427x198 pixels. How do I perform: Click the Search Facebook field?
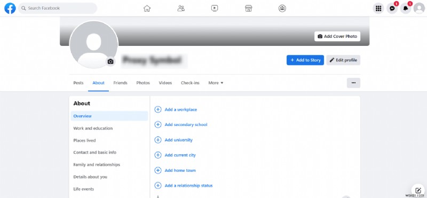[58, 9]
